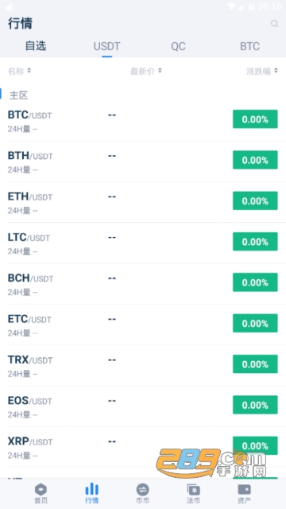Sort by 涨跌幅 arrow icon

pos(276,71)
